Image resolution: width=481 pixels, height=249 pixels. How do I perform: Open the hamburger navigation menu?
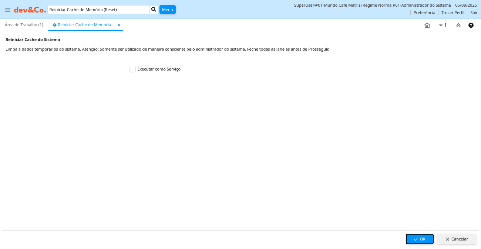[x=8, y=10]
